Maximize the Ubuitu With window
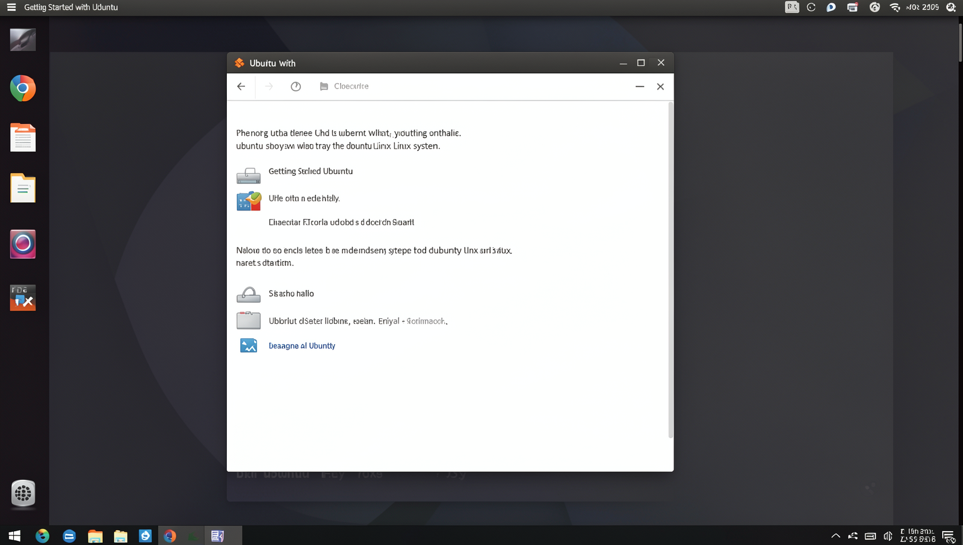The height and width of the screenshot is (545, 963). 641,63
